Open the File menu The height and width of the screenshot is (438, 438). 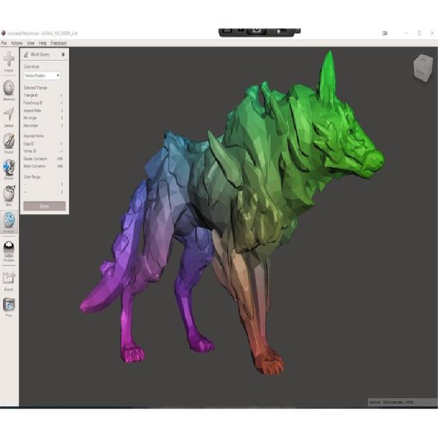4,43
